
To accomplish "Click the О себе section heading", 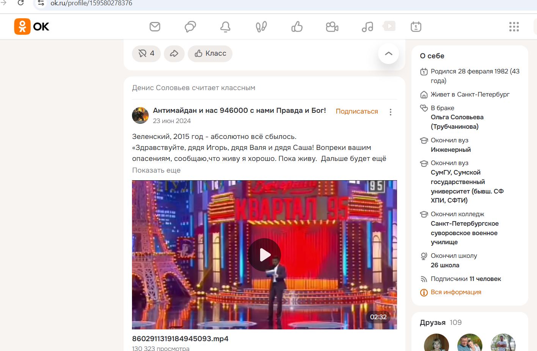I will click(x=432, y=56).
